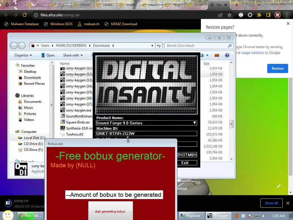This screenshot has width=293, height=220.
Task: Open the Windows ISOS bookmark
Action: coord(58,24)
